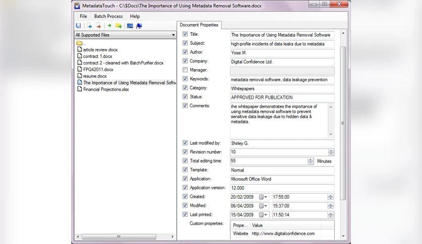The image size is (422, 244).
Task: Uncheck the Company checkbox
Action: (x=185, y=60)
